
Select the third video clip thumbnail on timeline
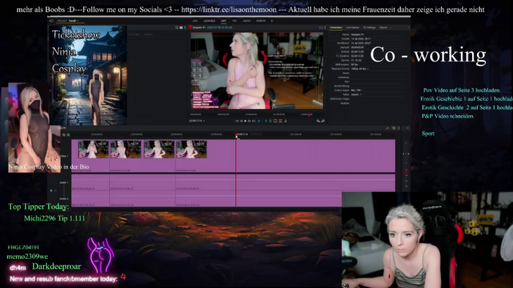[x=159, y=149]
